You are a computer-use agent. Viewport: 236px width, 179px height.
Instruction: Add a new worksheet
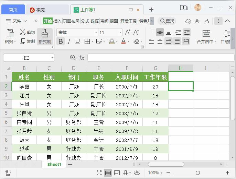(x=70, y=165)
